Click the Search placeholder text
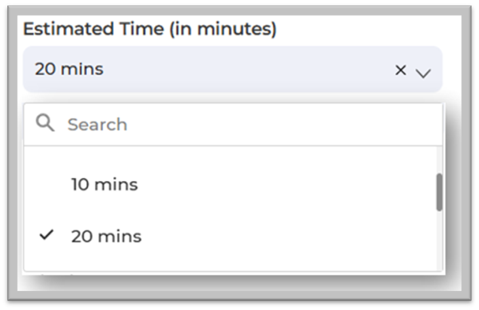Viewport: 479px width, 310px height. [98, 125]
